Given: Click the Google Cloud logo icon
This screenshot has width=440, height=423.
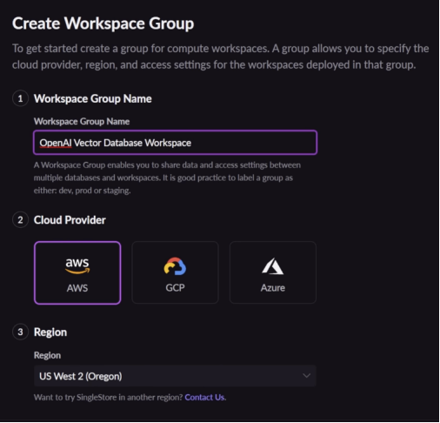Looking at the screenshot, I should 175,266.
